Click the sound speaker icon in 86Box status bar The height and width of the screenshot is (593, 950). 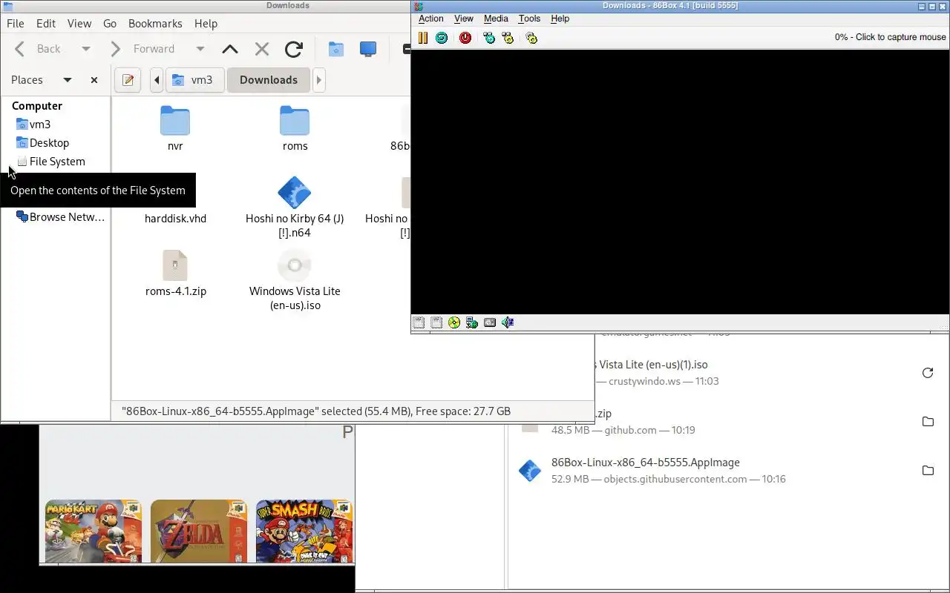(508, 322)
